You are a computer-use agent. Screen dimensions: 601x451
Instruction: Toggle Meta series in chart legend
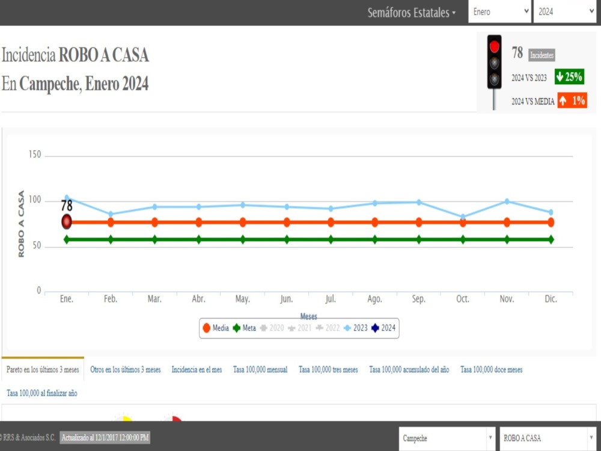[244, 328]
